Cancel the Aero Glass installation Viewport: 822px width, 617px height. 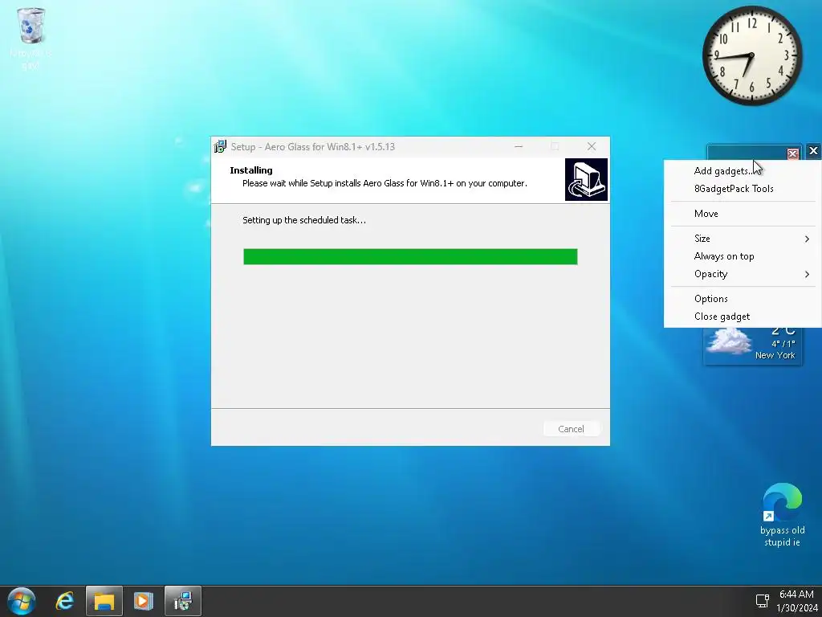click(x=571, y=429)
